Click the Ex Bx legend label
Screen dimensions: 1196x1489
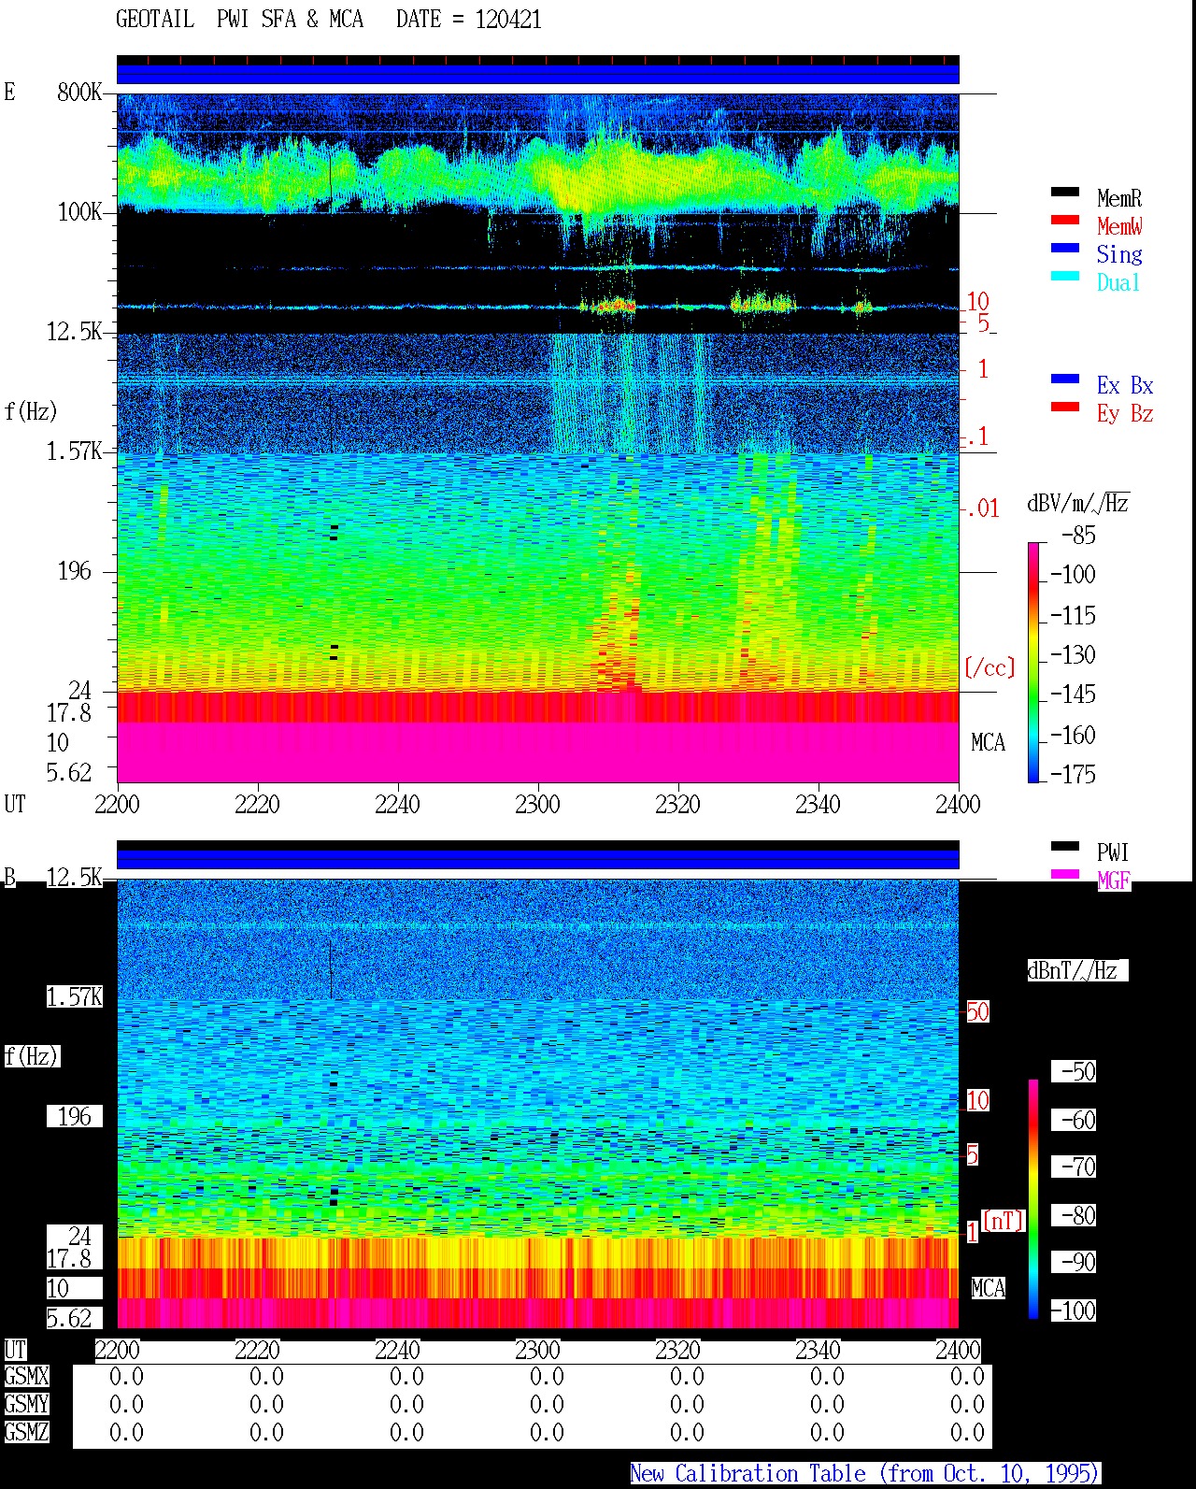point(1125,385)
